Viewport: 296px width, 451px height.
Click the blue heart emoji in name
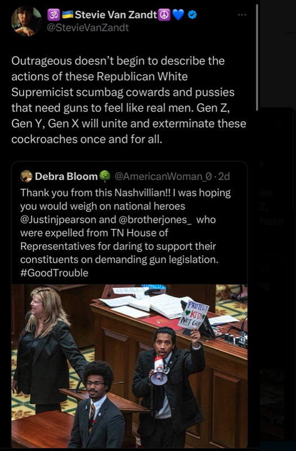coord(178,15)
